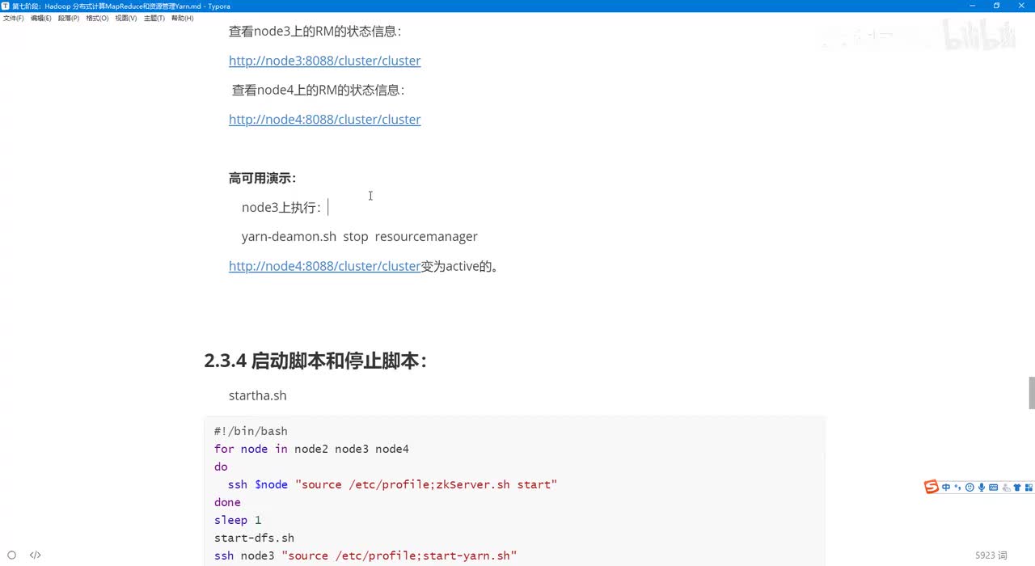Open the 编辑(E) menu

pyautogui.click(x=41, y=18)
